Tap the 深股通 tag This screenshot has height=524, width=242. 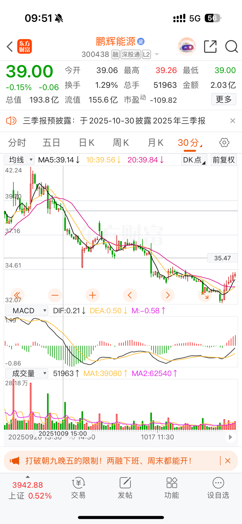(x=131, y=54)
